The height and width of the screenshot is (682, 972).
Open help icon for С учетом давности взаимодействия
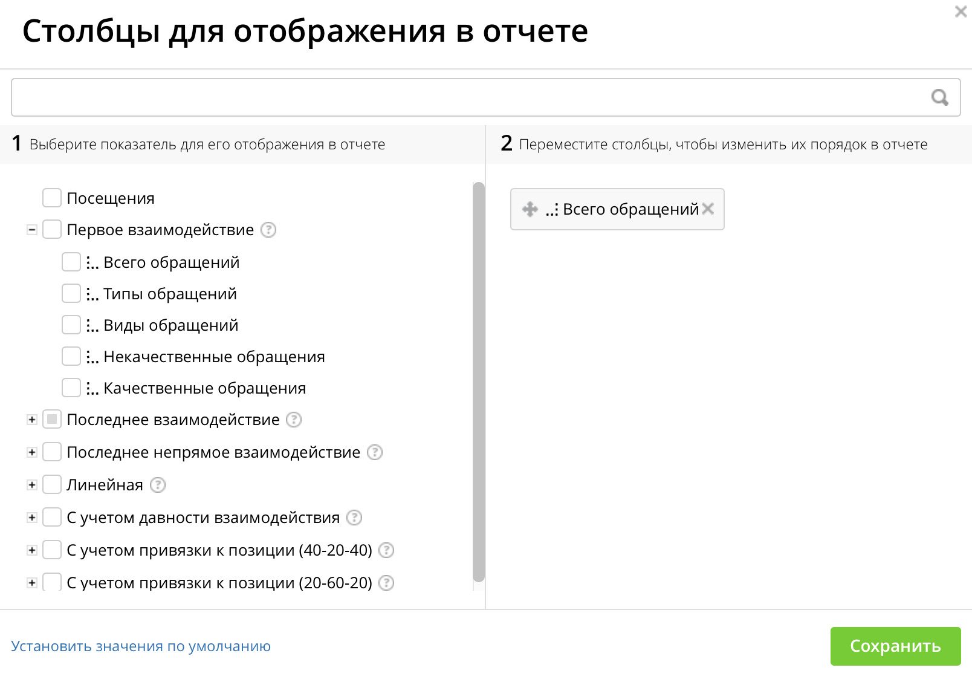pos(354,518)
